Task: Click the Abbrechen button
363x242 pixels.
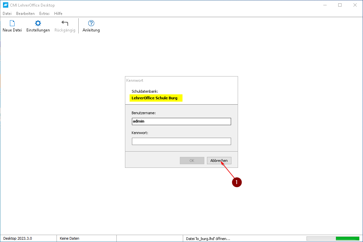Action: click(219, 161)
